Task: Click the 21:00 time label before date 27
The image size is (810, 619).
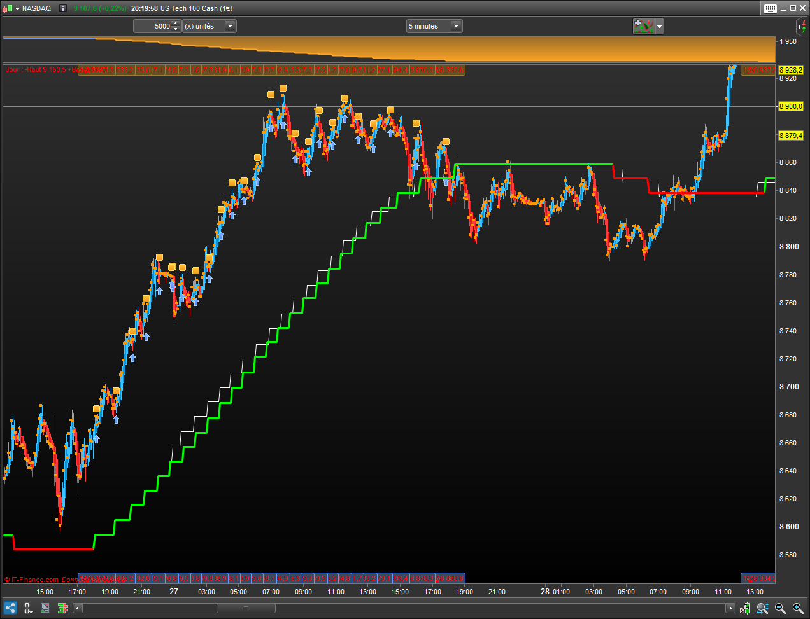Action: [x=141, y=592]
